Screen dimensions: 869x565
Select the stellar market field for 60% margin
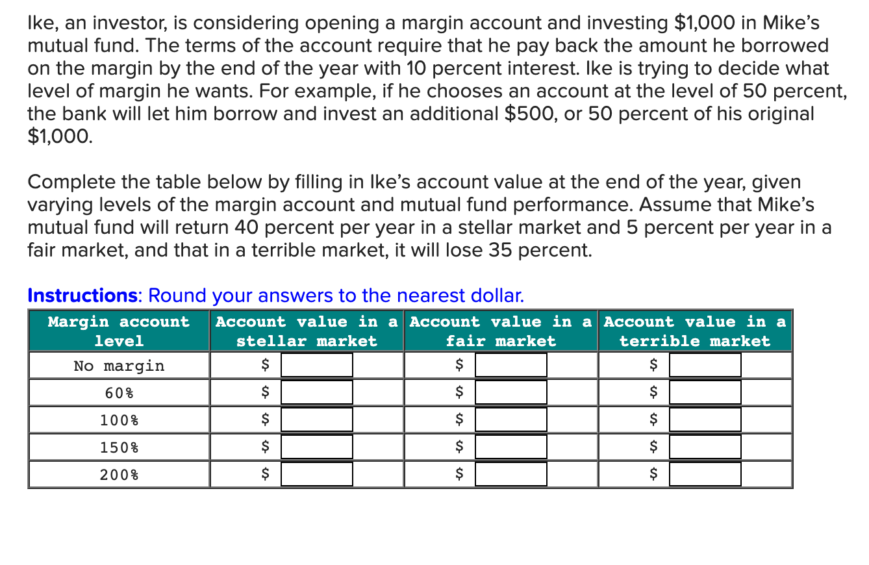(316, 392)
